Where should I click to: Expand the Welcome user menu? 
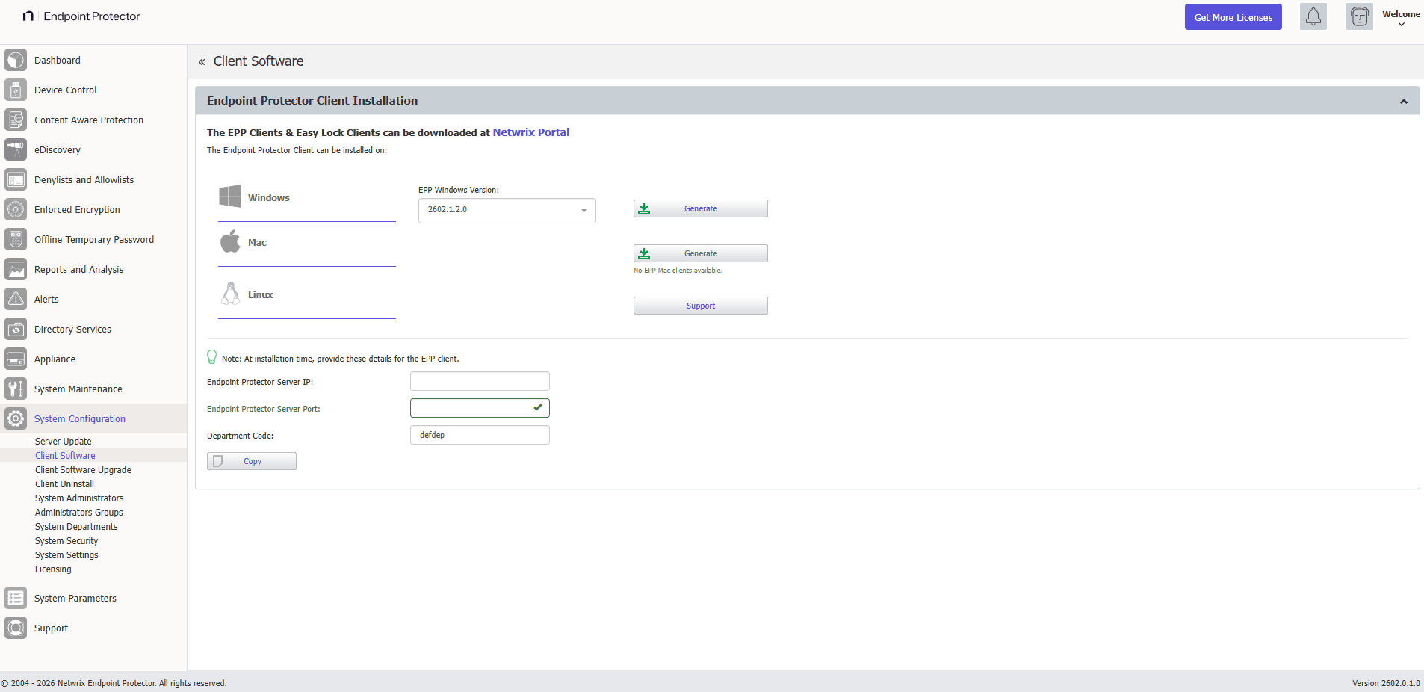pos(1401,18)
